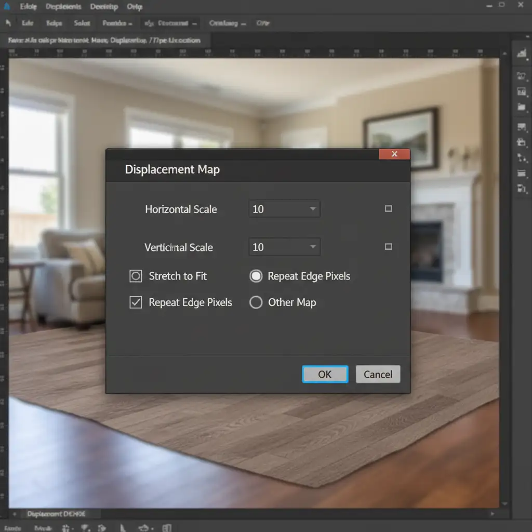
Task: Click the rightmost icon in the bottom status bar
Action: (x=167, y=528)
